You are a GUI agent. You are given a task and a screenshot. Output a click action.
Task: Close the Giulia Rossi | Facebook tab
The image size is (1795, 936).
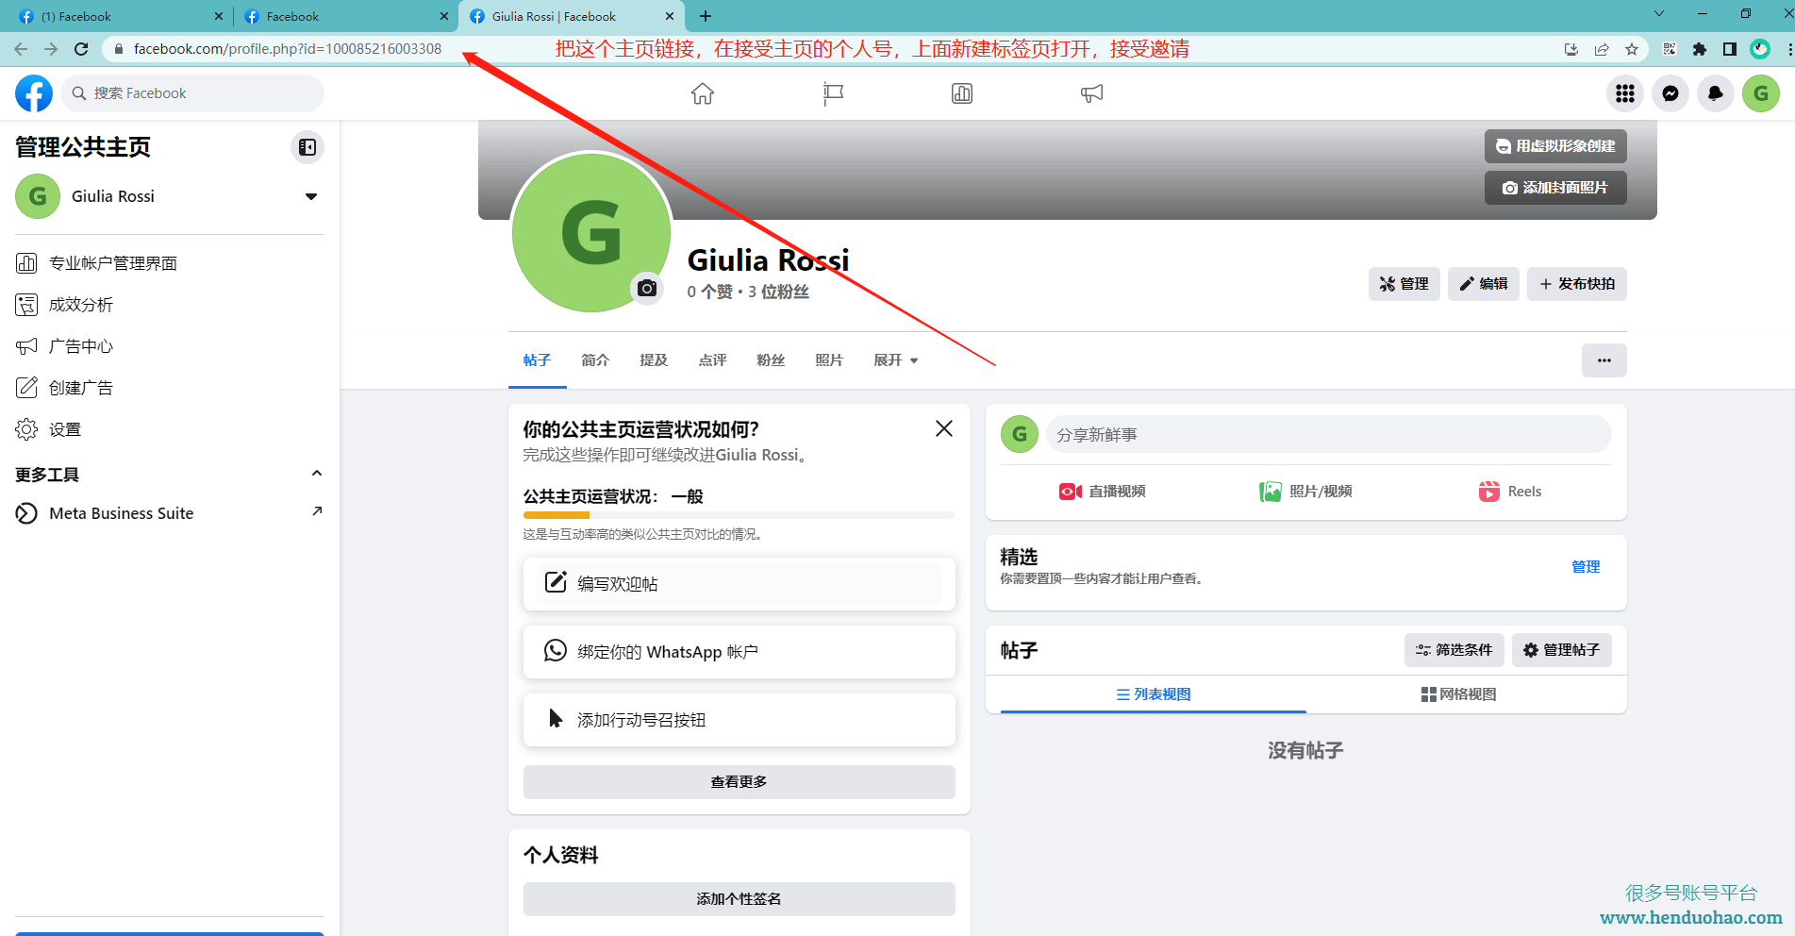pos(670,16)
